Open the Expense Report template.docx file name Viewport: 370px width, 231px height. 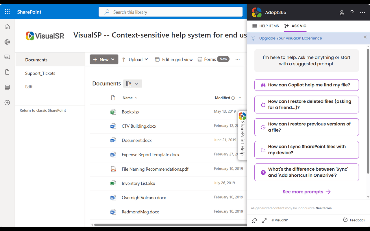point(151,155)
